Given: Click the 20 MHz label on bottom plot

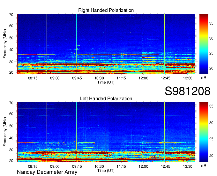Looking at the screenshot, I should (11, 161).
